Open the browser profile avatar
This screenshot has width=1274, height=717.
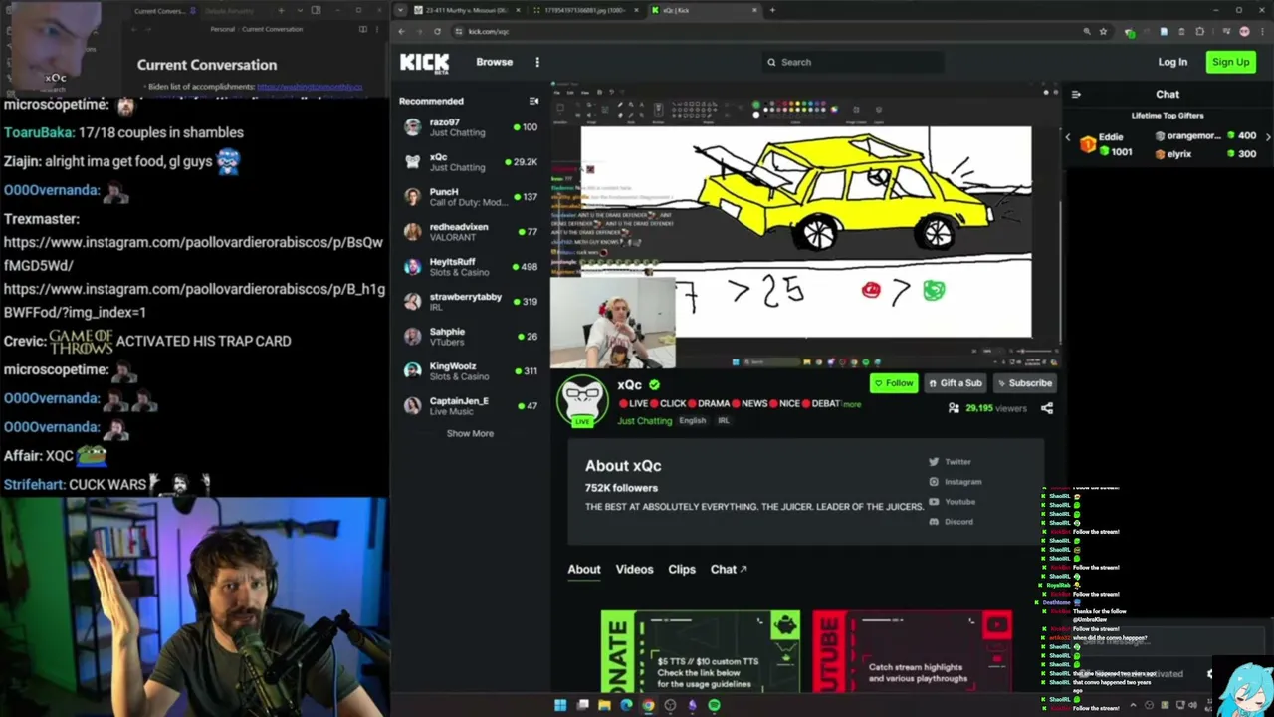click(1244, 31)
